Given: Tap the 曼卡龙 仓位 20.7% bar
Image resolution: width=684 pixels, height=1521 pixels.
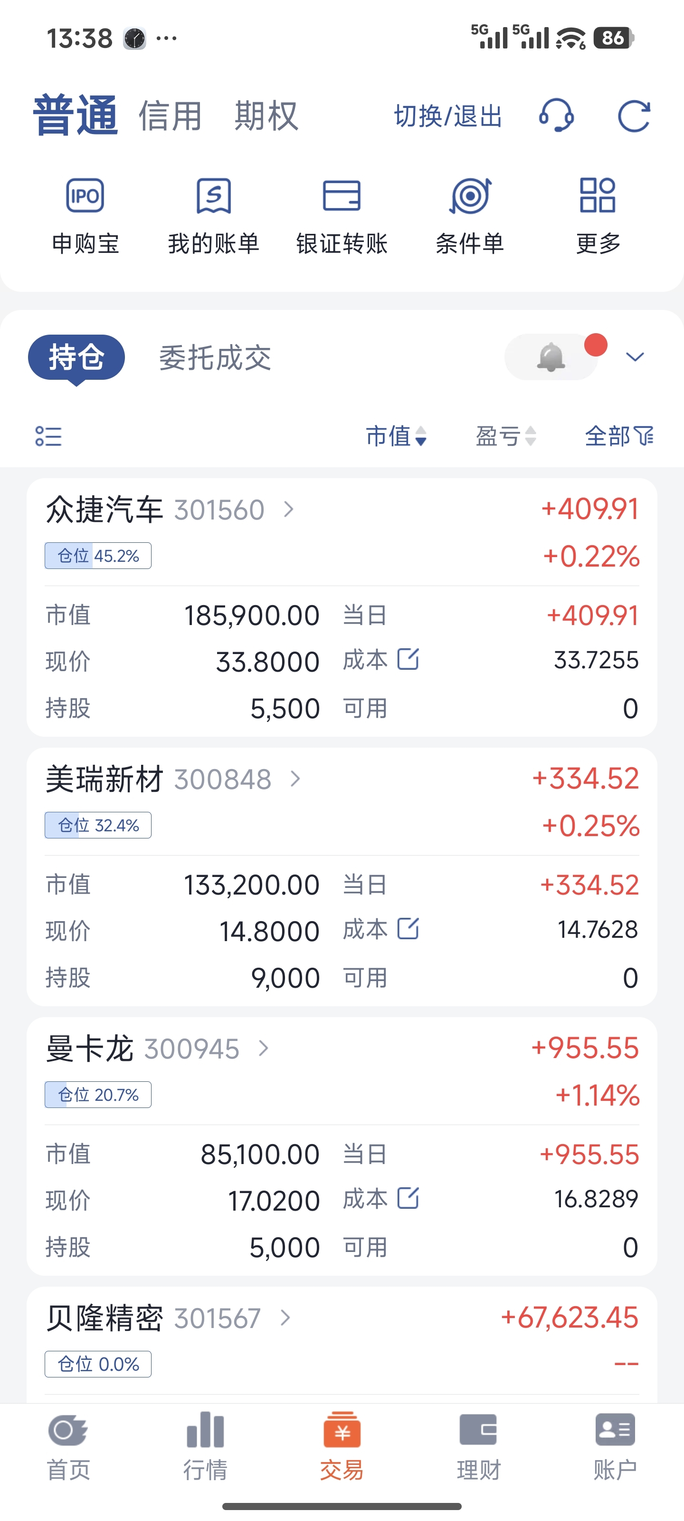Looking at the screenshot, I should pos(98,1095).
